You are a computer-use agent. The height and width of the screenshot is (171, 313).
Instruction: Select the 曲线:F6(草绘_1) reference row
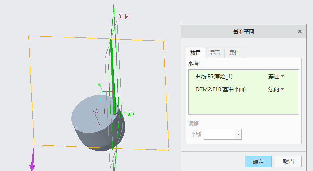click(x=244, y=77)
